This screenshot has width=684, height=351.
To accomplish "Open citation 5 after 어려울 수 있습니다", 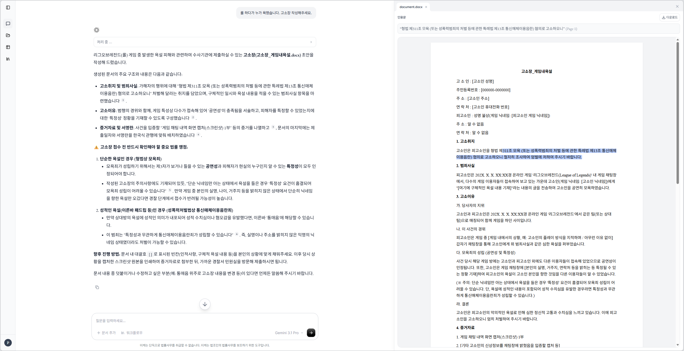I will 170,190.
